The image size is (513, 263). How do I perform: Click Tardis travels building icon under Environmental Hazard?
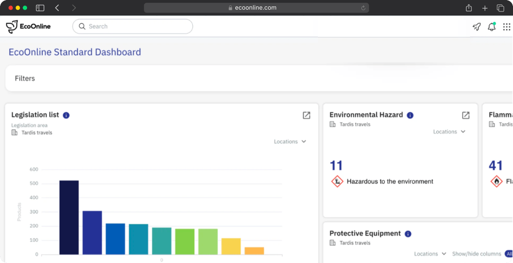coord(333,124)
